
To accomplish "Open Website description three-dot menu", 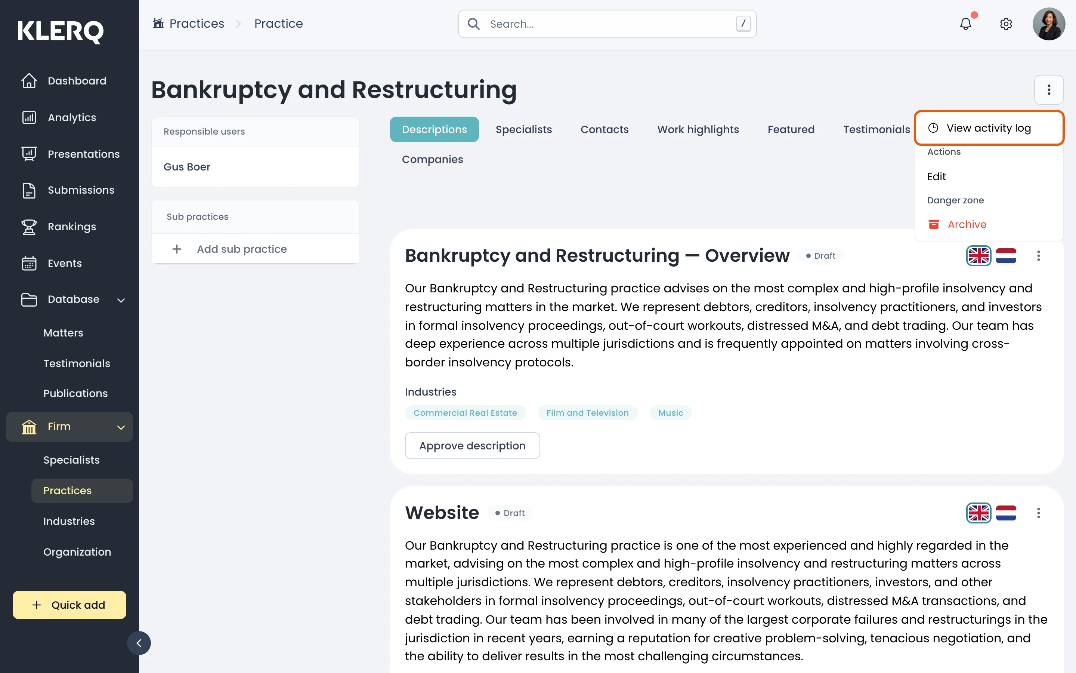I will tap(1039, 513).
